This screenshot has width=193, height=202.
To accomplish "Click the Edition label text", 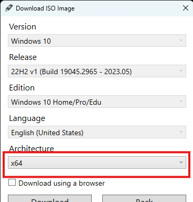I will click(22, 88).
